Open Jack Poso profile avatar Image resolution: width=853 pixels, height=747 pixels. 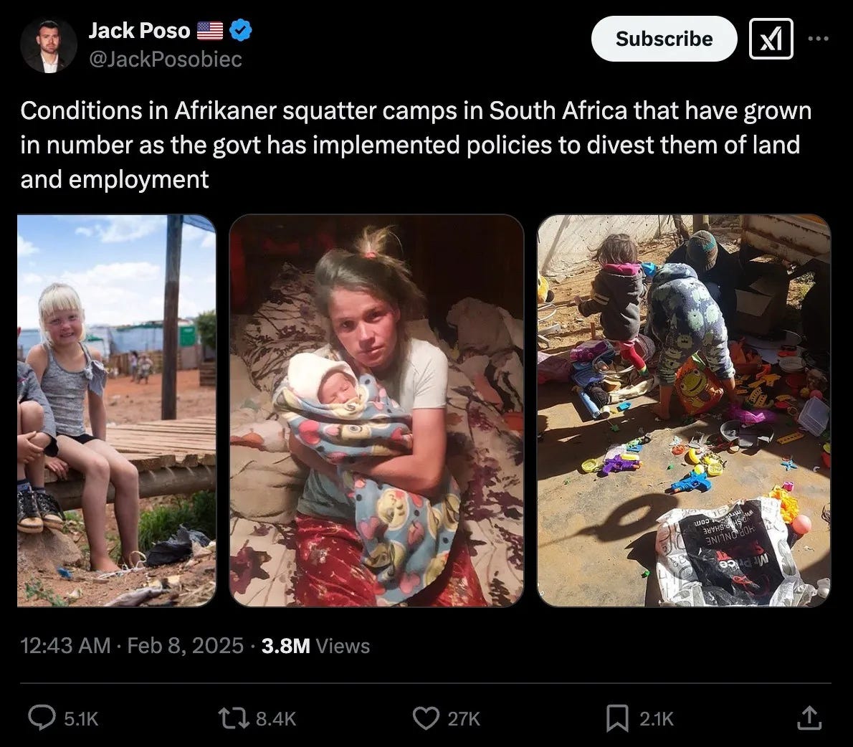pyautogui.click(x=49, y=46)
